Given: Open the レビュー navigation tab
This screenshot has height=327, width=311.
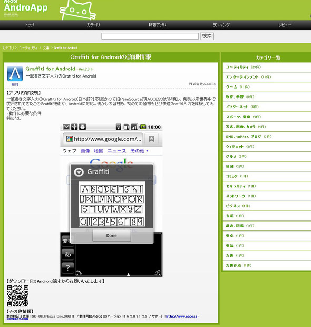Looking at the screenshot, I should pos(285,25).
